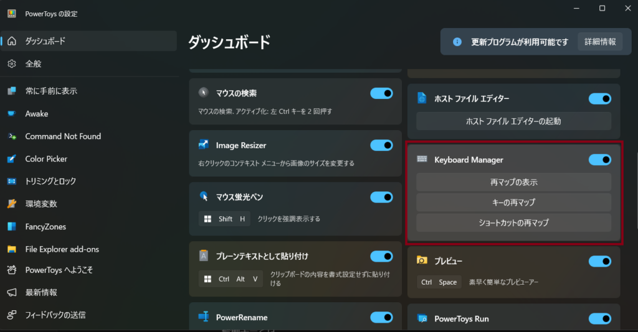
Task: Open FancyZones settings from sidebar
Action: pos(88,227)
